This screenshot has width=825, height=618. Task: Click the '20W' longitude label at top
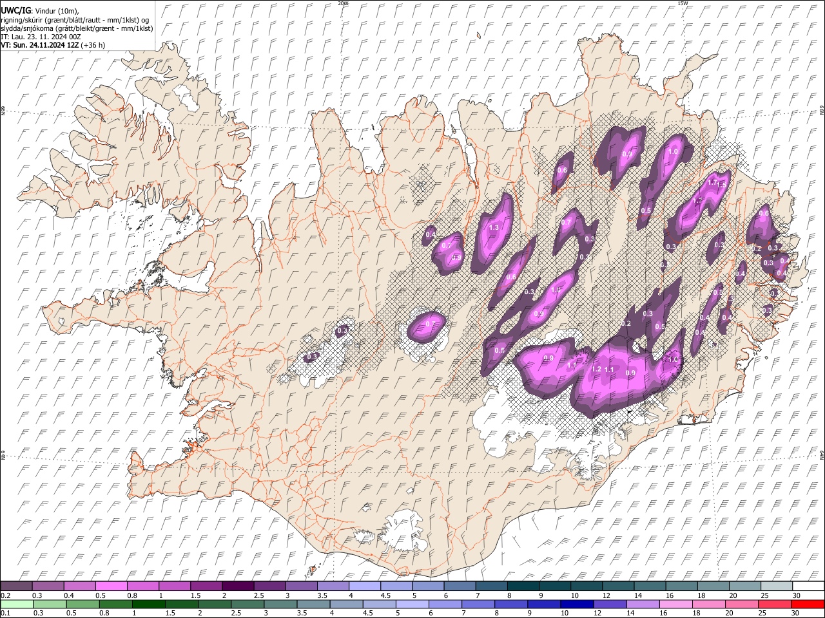tap(343, 3)
